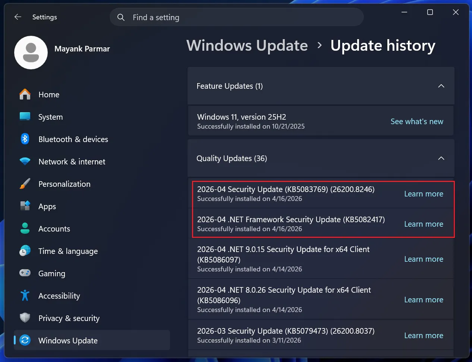Collapse the Feature Updates section

[441, 86]
